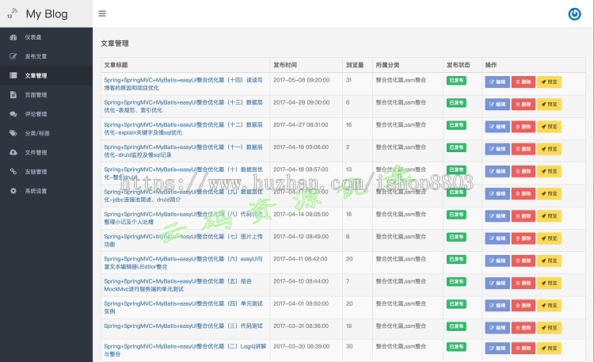
Task: Click the 系统设置 gear icon in sidebar
Action: [13, 191]
